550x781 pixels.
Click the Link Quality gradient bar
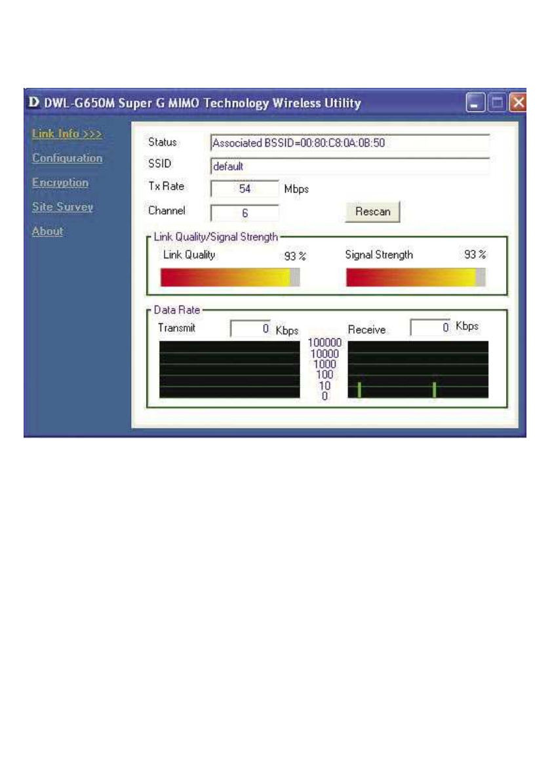click(230, 278)
